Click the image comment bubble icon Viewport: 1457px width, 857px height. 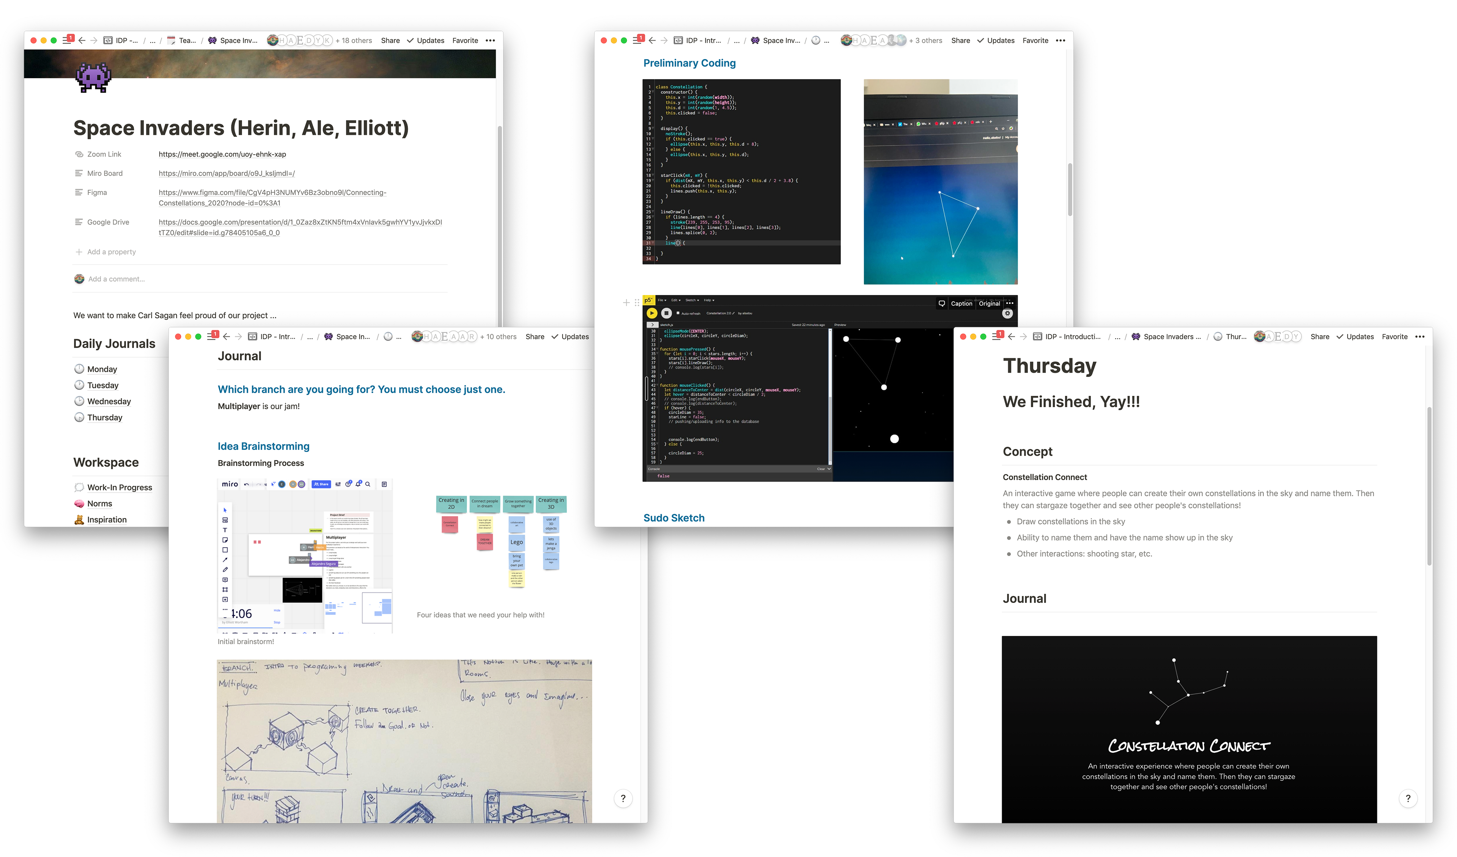(x=941, y=303)
